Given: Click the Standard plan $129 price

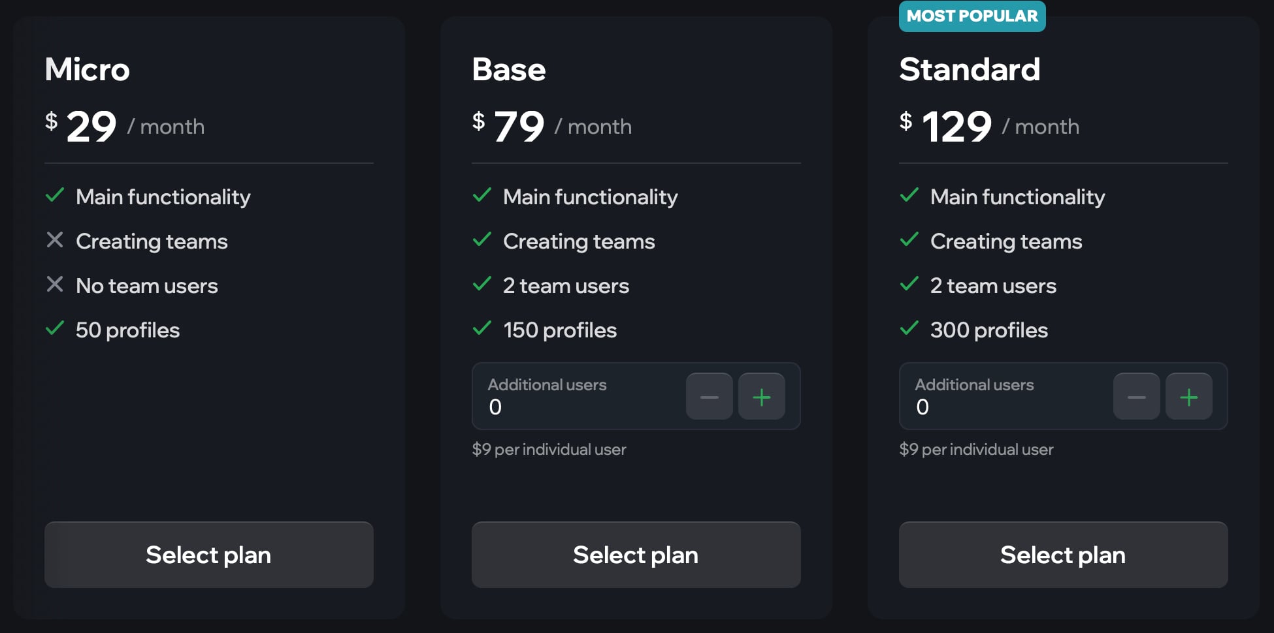Looking at the screenshot, I should click(946, 126).
